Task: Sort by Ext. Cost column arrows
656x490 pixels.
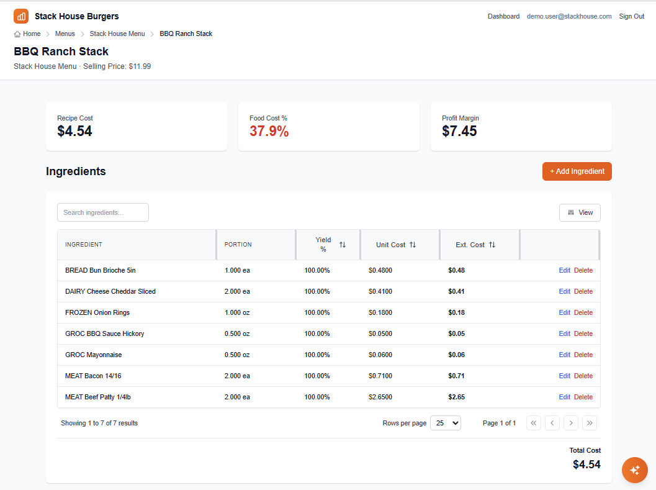Action: pos(492,245)
